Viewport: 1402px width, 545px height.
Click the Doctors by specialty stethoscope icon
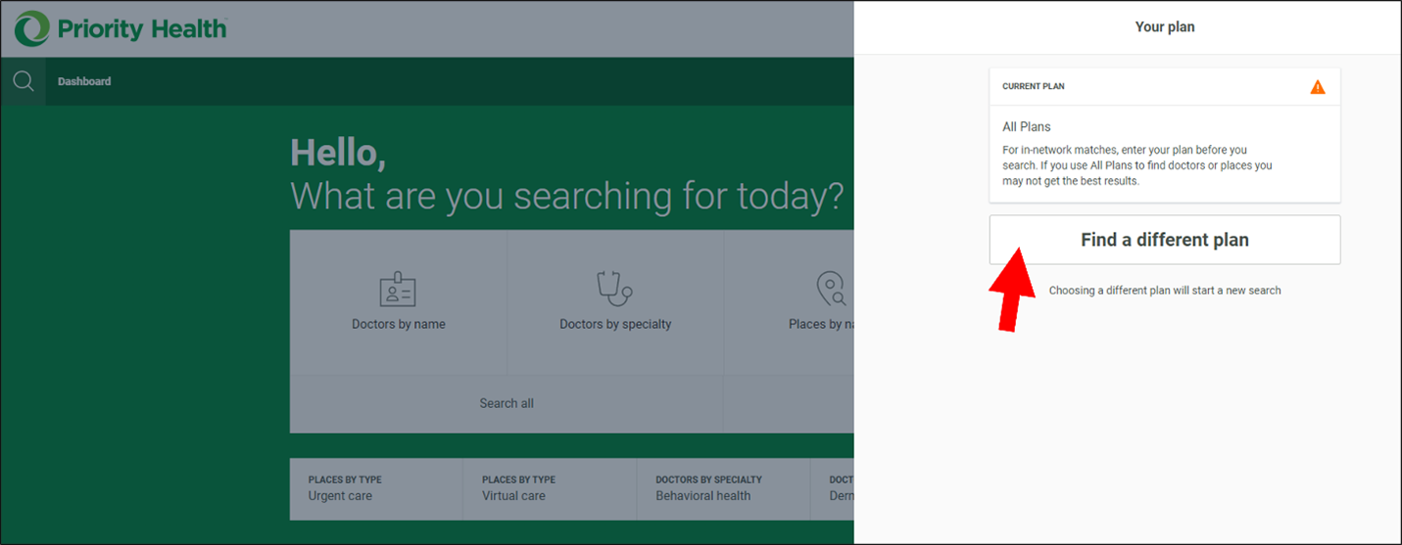pyautogui.click(x=614, y=289)
